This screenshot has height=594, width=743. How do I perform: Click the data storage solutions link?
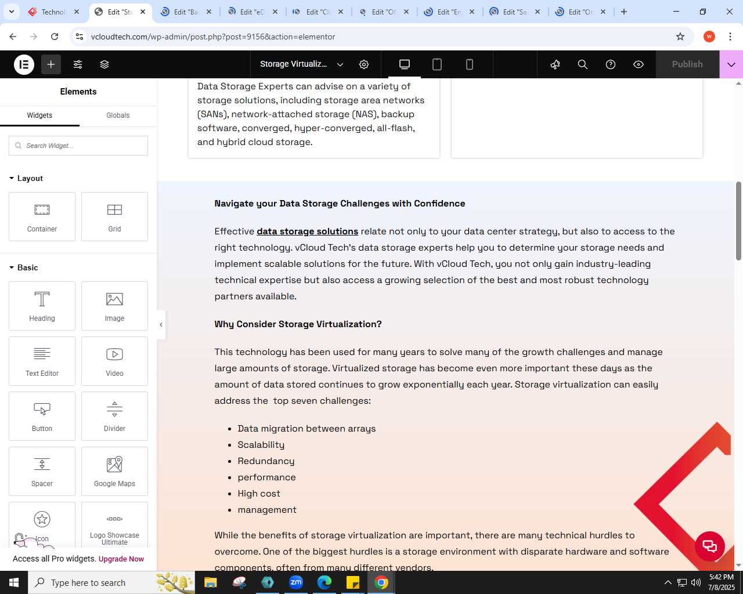307,231
